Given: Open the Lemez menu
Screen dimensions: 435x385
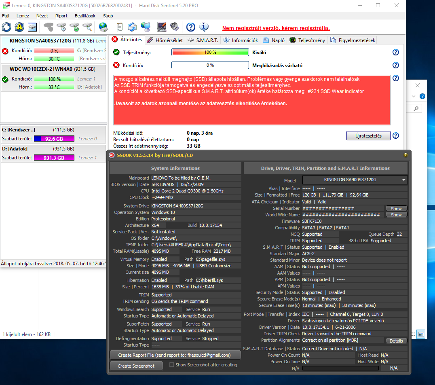Looking at the screenshot, I should (23, 16).
